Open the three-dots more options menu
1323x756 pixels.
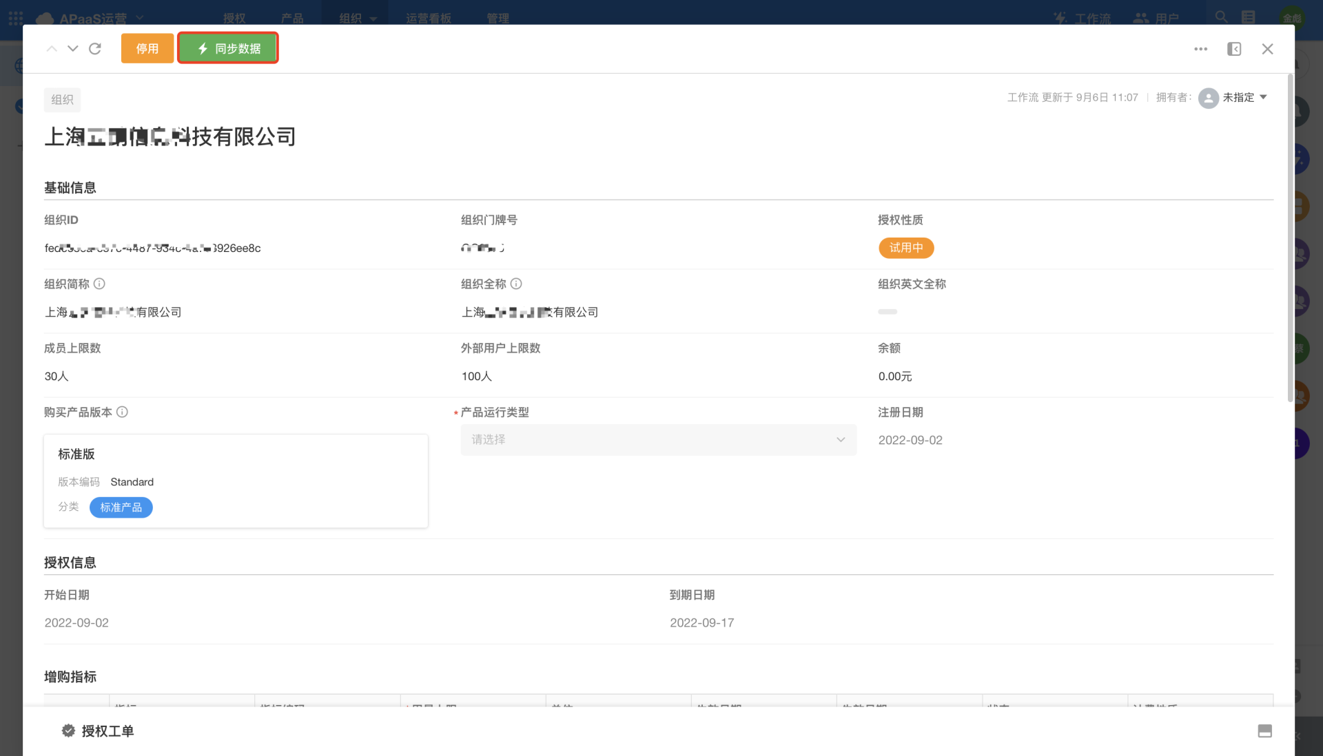point(1200,49)
